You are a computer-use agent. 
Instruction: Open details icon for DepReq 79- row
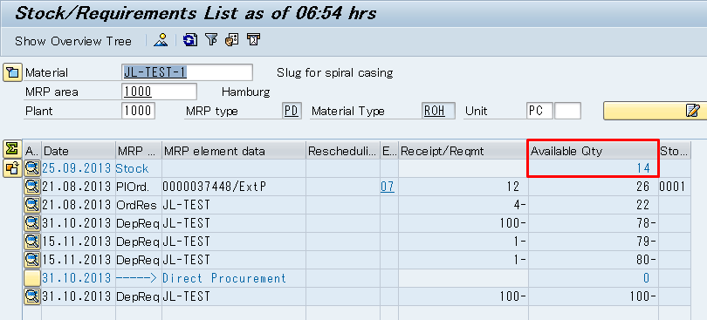click(x=32, y=242)
